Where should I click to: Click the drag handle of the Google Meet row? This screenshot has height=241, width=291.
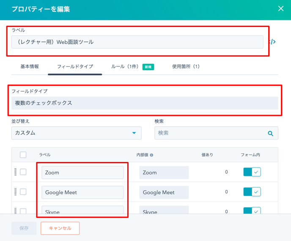click(15, 192)
